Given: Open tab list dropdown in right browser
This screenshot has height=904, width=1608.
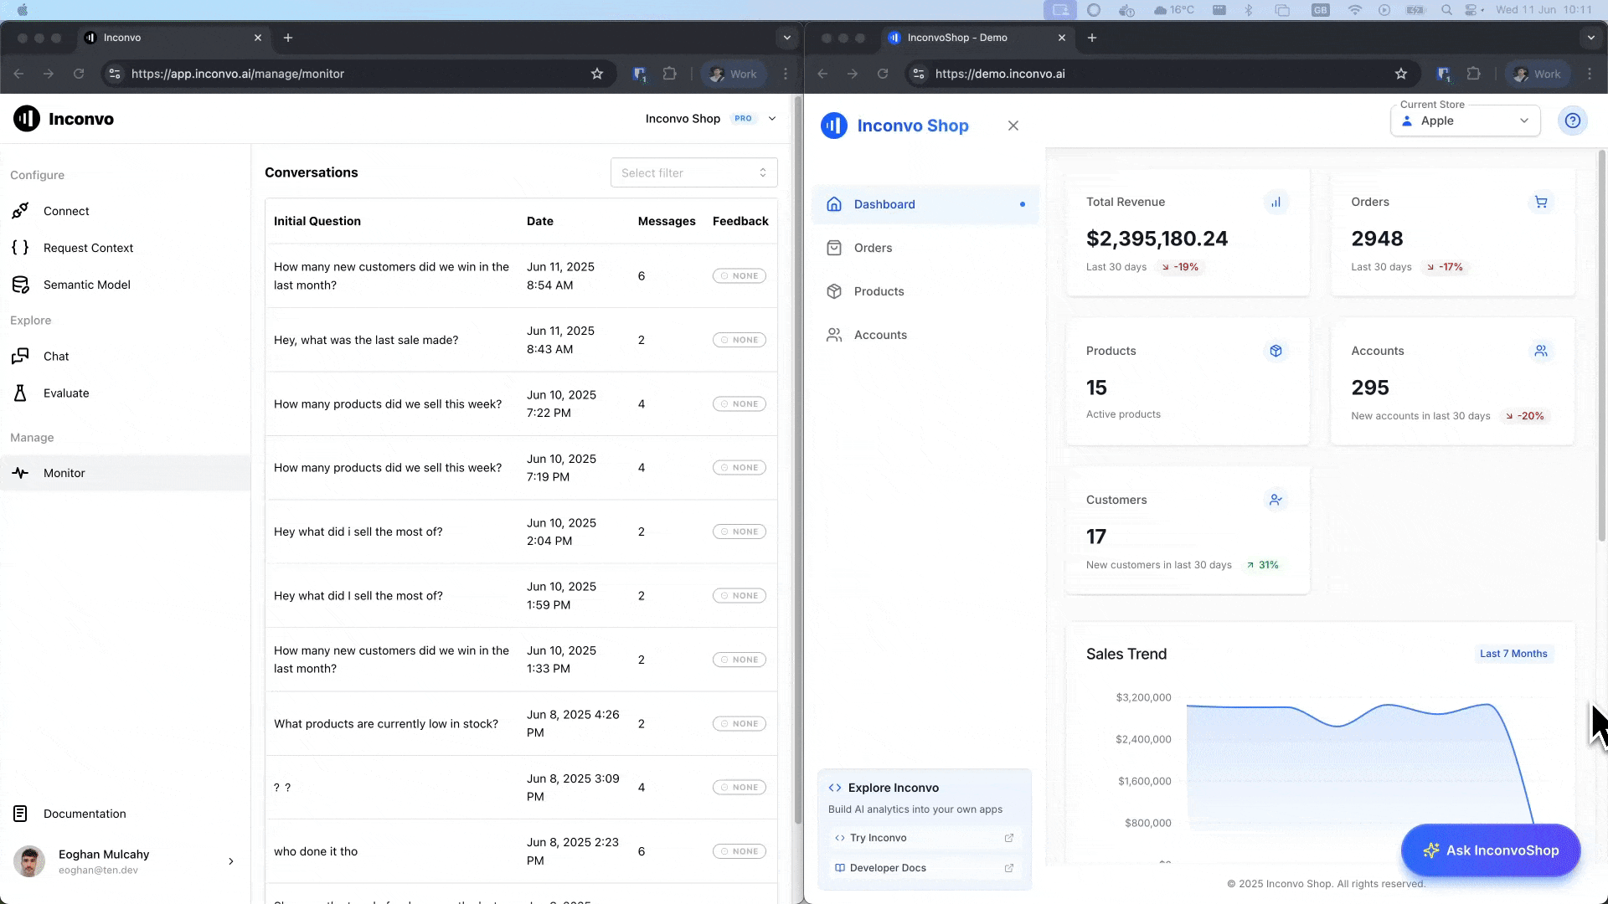Looking at the screenshot, I should (1590, 38).
